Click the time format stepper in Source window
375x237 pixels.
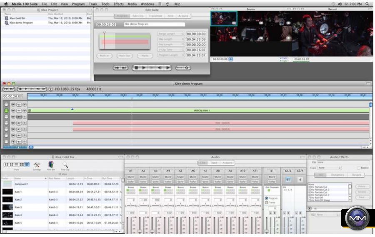tap(230, 59)
